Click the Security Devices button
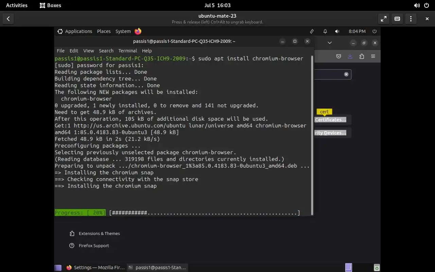Screen dimensions: 435x272 tap(332, 133)
